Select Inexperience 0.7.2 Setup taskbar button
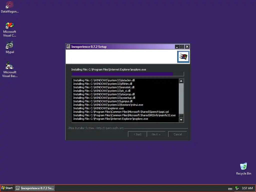Image resolution: width=256 pixels, height=192 pixels. [34, 188]
